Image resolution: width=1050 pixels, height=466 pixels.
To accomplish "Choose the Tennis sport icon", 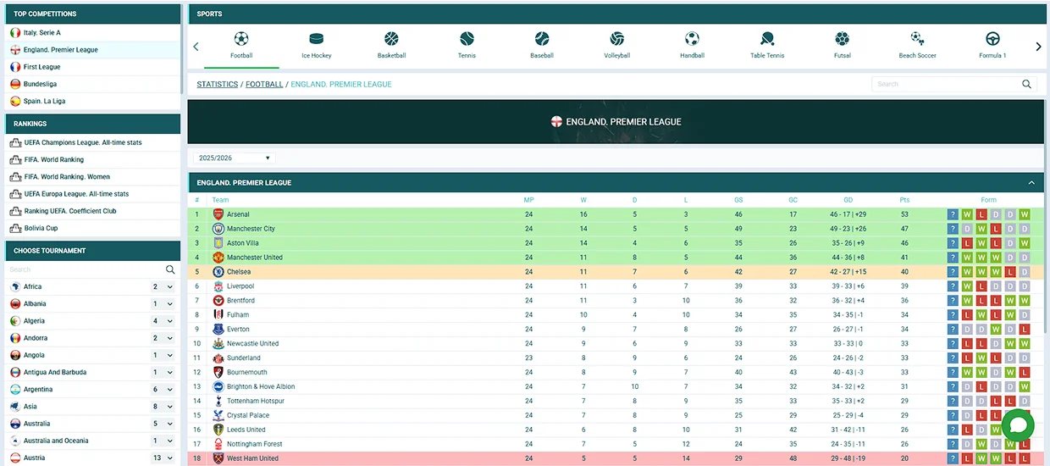I will tap(467, 39).
